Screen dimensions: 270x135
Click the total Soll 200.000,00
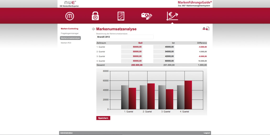(x=137, y=65)
